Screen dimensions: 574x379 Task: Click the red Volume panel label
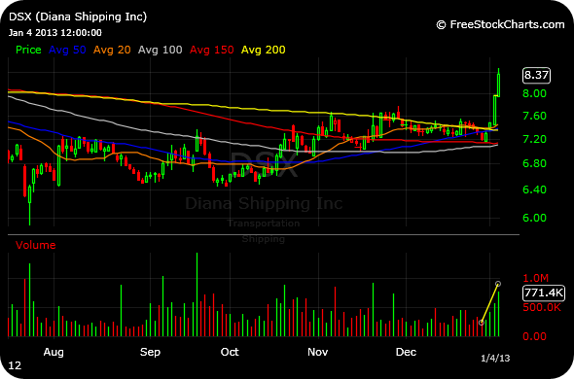35,245
